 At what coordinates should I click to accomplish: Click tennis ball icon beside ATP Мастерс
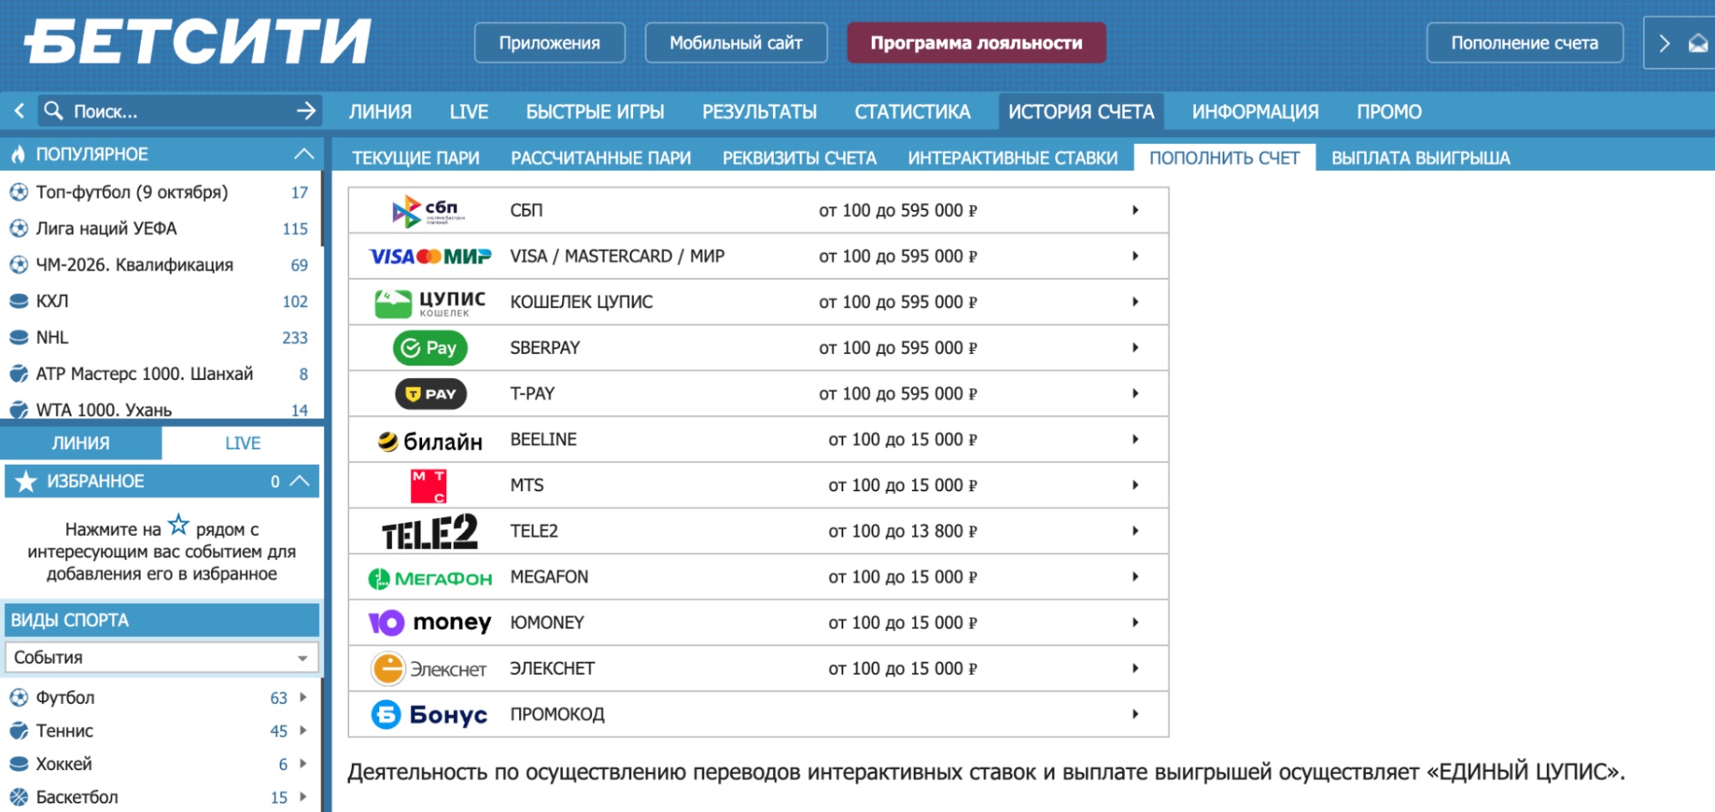click(x=19, y=374)
